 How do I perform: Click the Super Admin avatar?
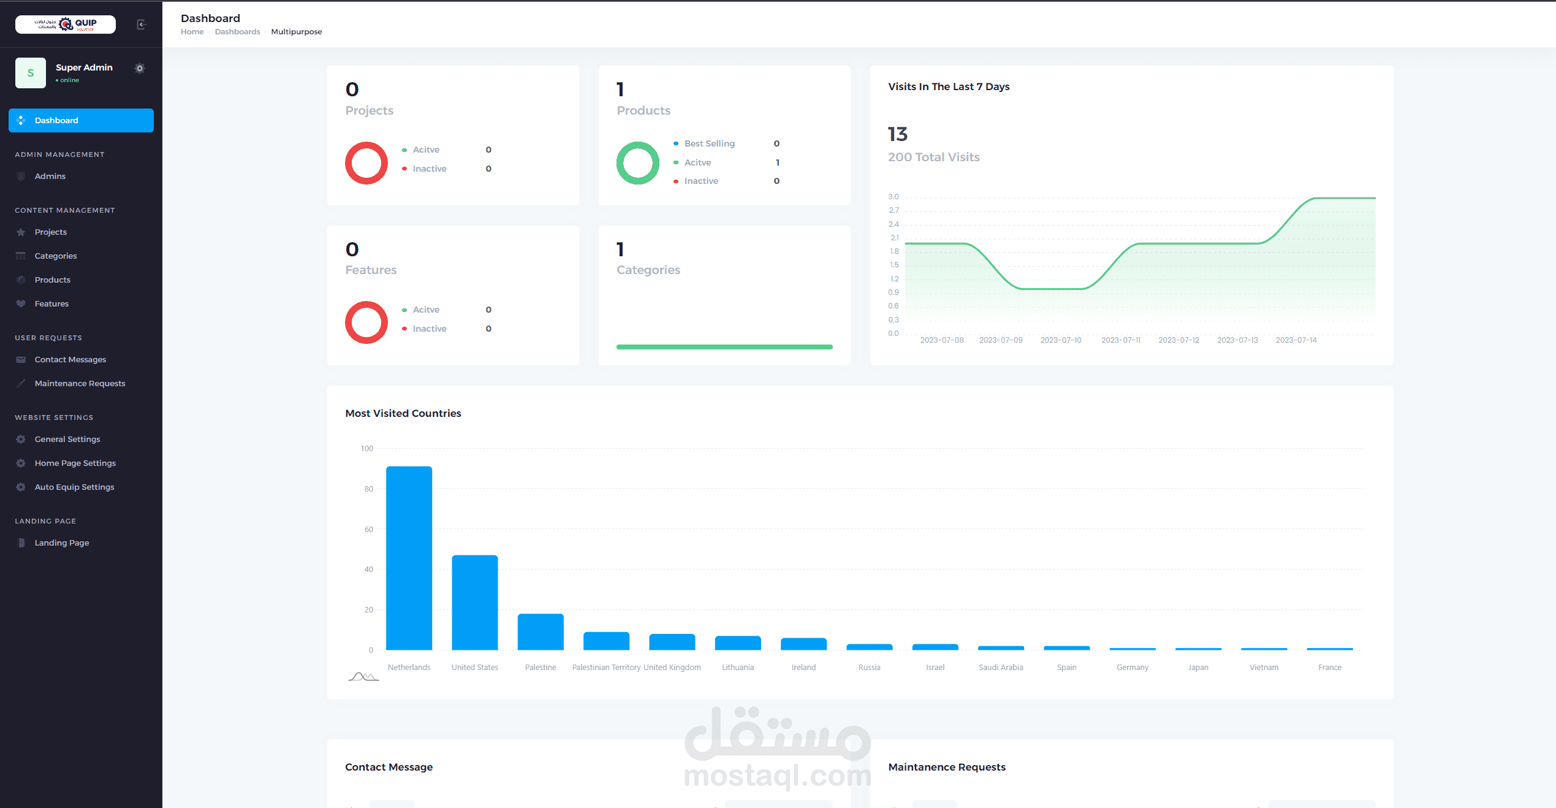point(31,73)
